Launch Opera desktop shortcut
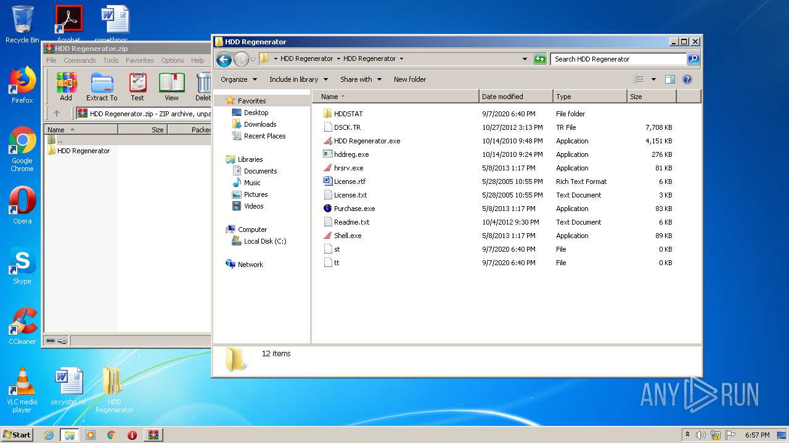The height and width of the screenshot is (443, 789). pyautogui.click(x=22, y=206)
